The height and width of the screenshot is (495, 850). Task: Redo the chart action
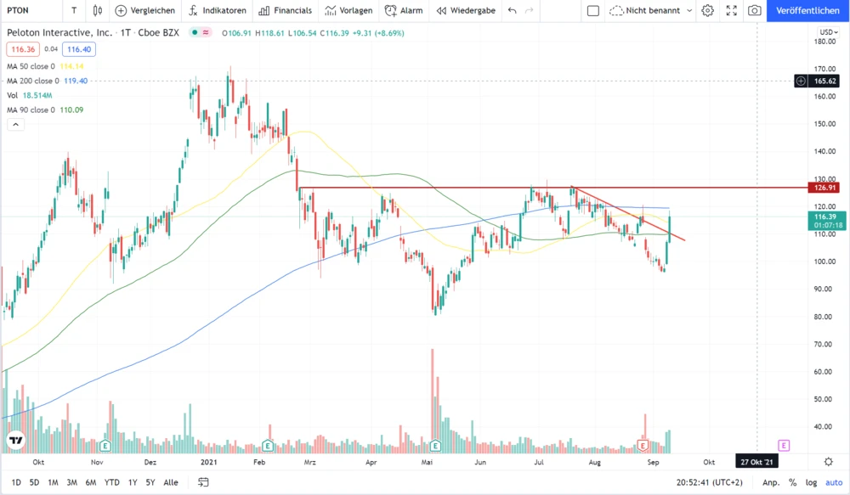[x=530, y=10]
